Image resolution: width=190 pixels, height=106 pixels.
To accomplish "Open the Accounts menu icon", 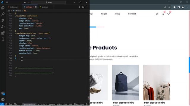I will pos(3,93).
